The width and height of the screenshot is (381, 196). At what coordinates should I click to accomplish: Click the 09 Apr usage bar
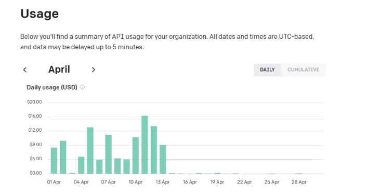click(127, 166)
